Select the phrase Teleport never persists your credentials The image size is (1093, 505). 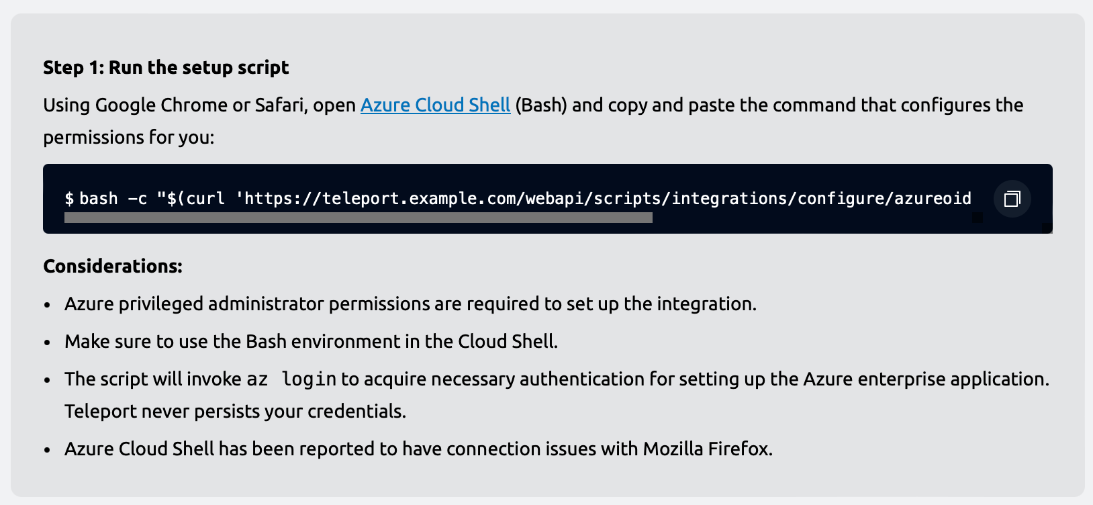pos(235,410)
